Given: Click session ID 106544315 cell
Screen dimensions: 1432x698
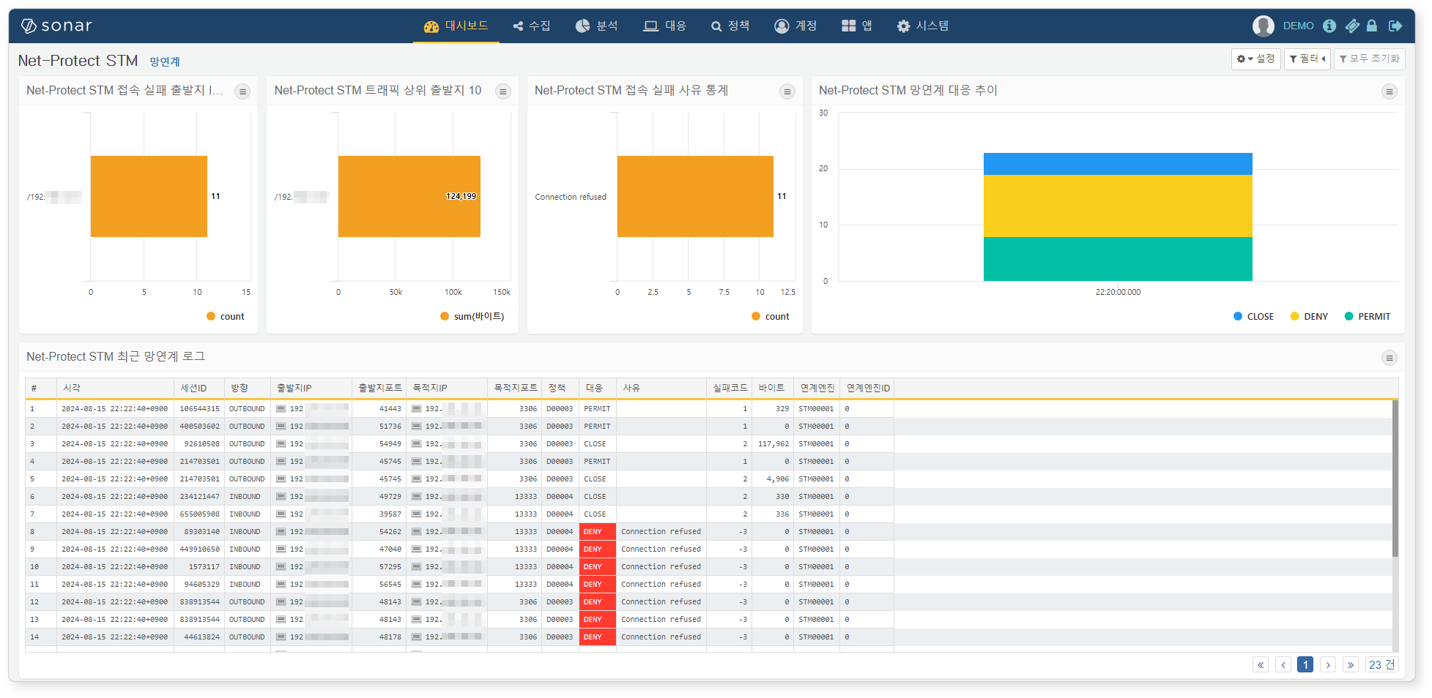Looking at the screenshot, I should point(199,409).
